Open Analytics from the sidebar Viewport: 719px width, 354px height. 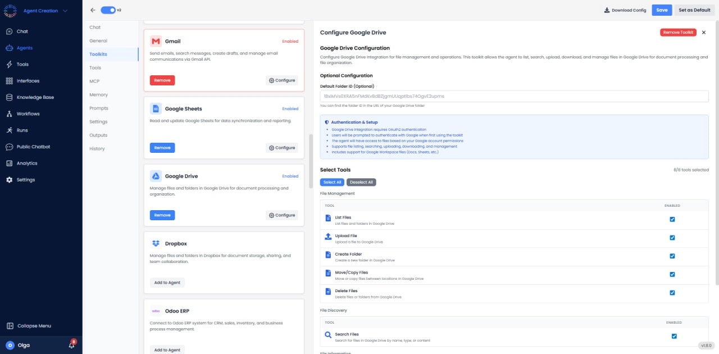pos(28,164)
